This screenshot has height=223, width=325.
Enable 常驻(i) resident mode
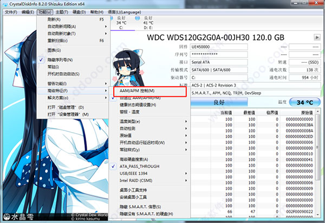click(53, 67)
